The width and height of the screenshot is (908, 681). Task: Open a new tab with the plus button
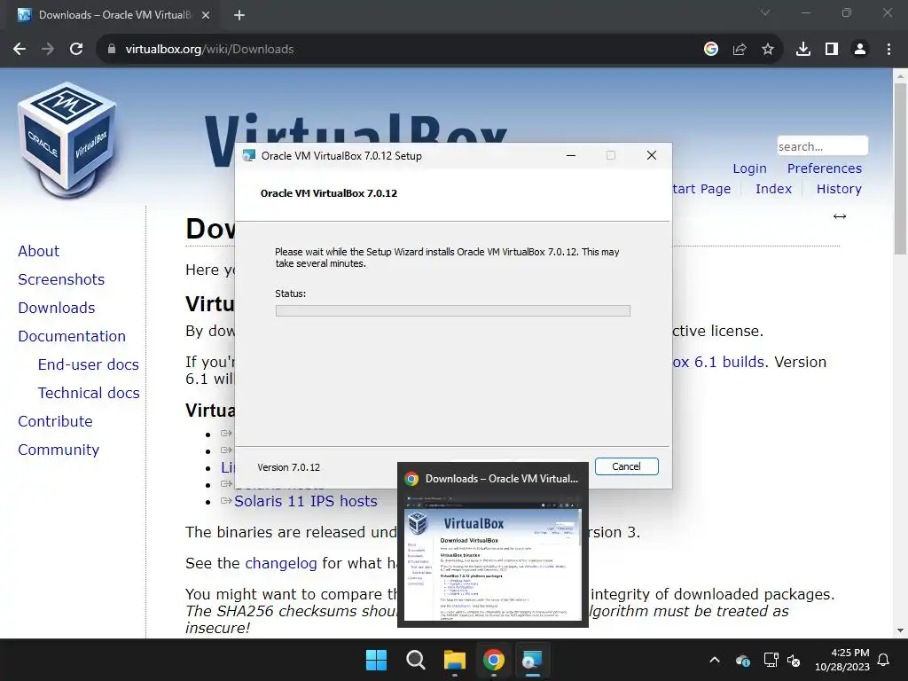coord(239,15)
